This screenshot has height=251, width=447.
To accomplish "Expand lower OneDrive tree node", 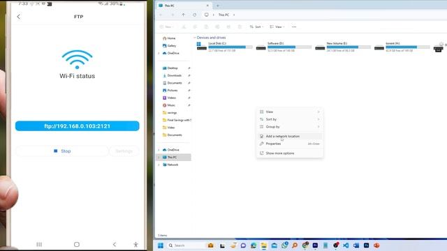I will click(x=159, y=150).
